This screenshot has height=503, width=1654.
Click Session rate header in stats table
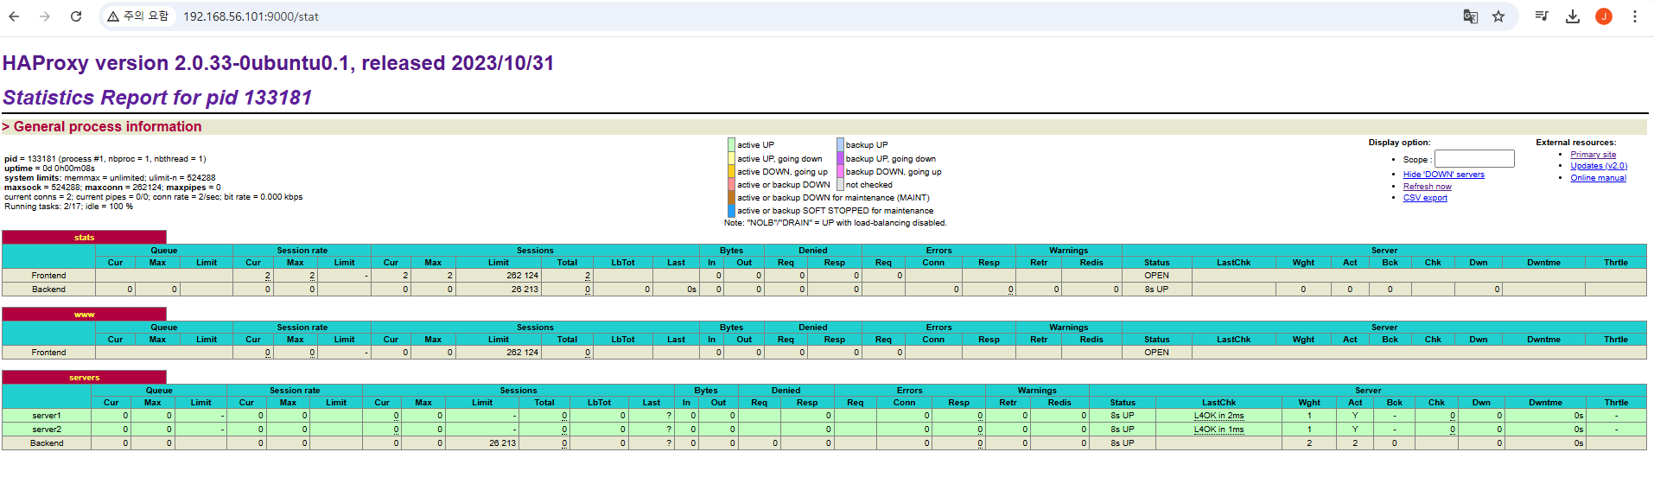[302, 251]
